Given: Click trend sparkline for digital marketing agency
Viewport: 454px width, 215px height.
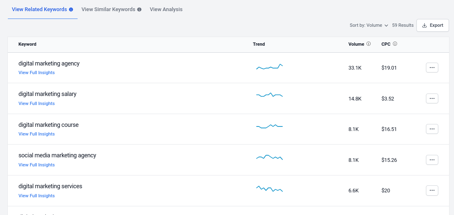Looking at the screenshot, I should coord(270,67).
